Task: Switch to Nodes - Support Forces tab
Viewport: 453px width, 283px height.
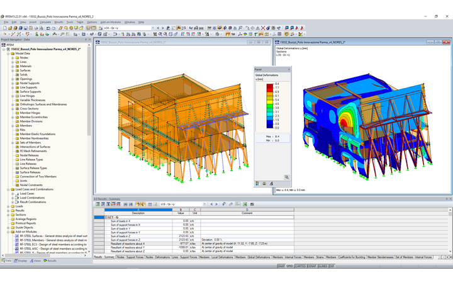Action: 130,257
